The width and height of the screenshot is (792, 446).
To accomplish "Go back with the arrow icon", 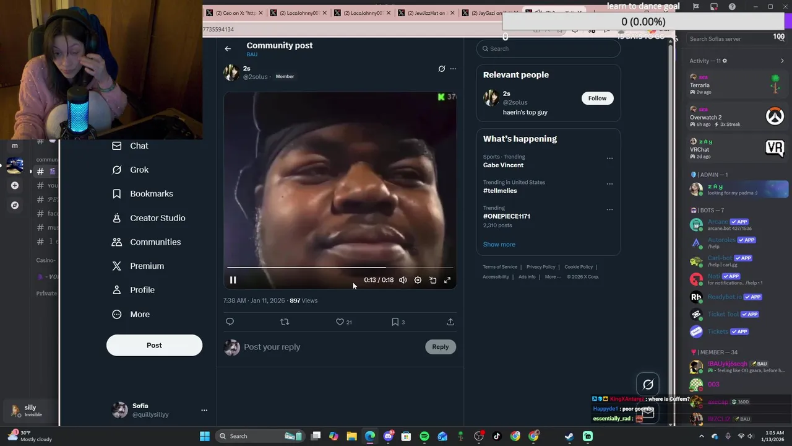I will [228, 48].
